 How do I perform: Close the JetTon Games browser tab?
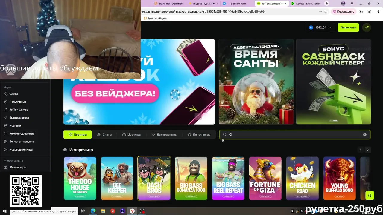pos(286,4)
